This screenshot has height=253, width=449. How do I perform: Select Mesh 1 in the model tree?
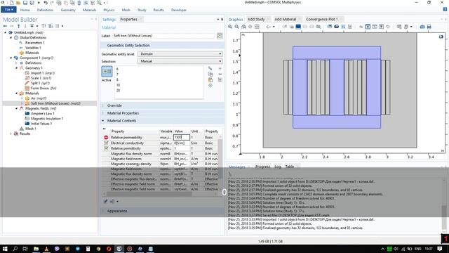[x=31, y=129]
